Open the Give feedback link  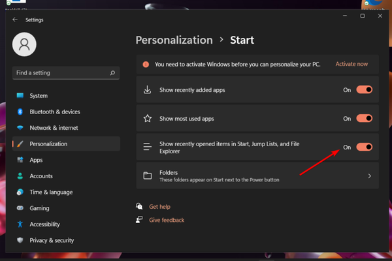[x=167, y=220]
